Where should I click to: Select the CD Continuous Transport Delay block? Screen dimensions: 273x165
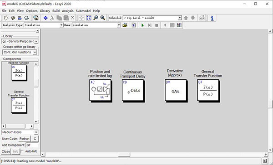pos(133,90)
